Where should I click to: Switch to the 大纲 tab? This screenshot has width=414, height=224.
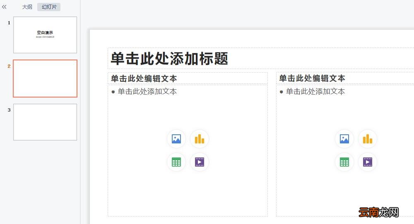click(27, 7)
